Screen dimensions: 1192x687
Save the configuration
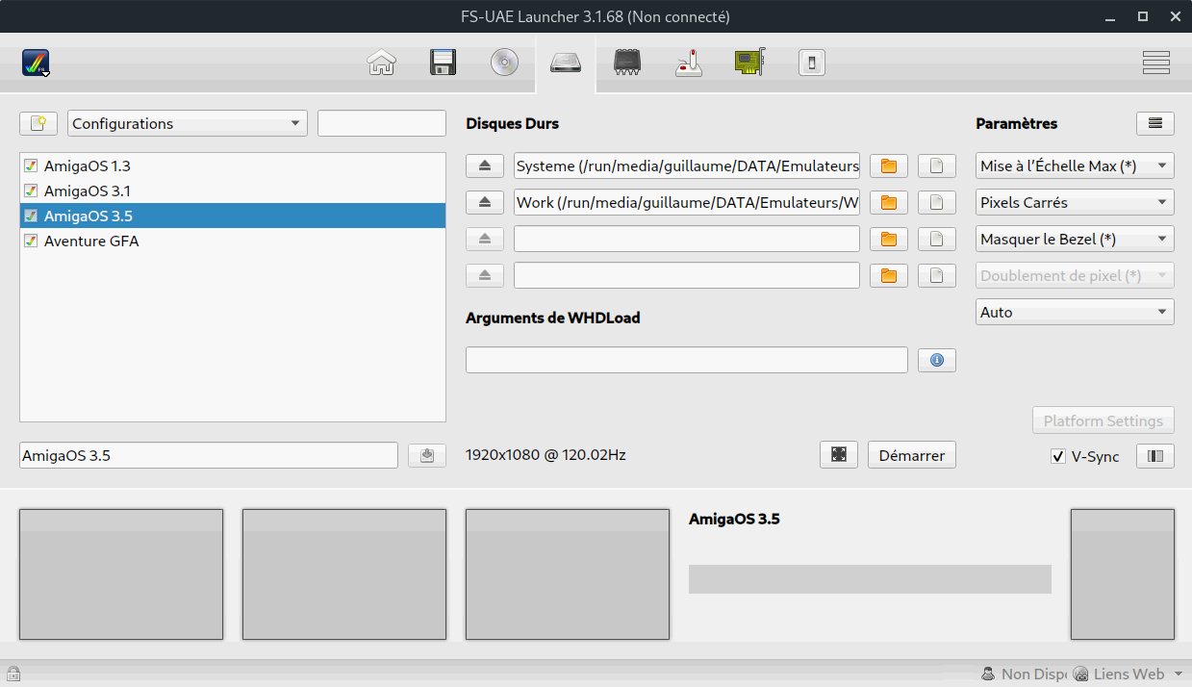[x=427, y=455]
